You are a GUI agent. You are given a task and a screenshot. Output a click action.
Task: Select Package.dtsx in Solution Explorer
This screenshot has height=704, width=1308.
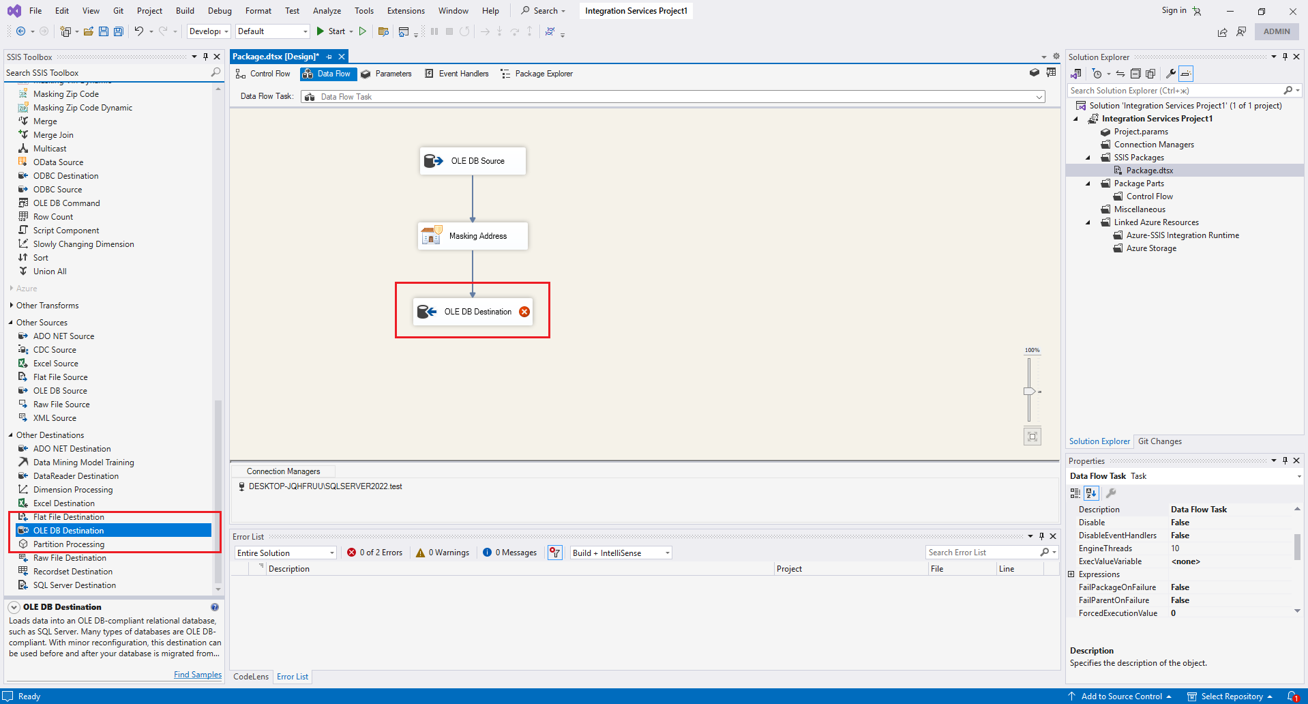coord(1149,171)
